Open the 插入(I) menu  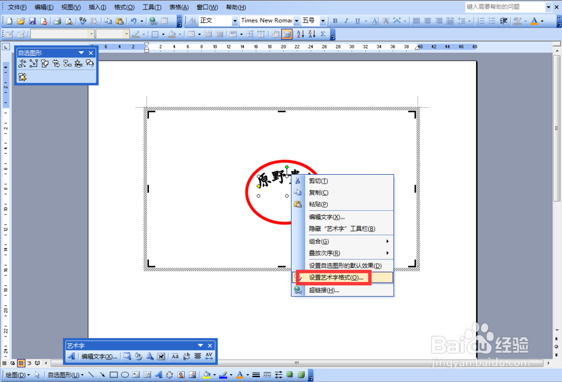(x=96, y=7)
